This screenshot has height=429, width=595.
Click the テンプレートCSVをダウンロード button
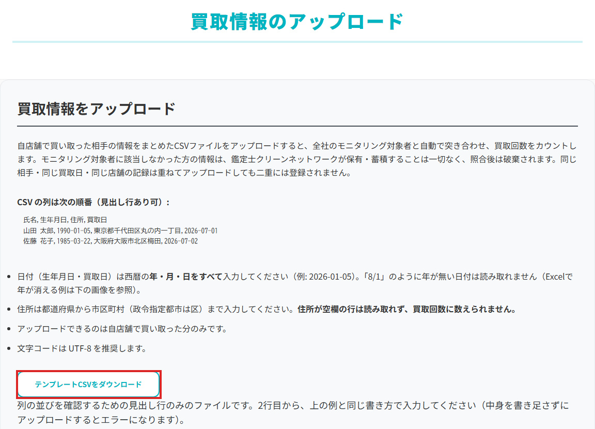[88, 384]
